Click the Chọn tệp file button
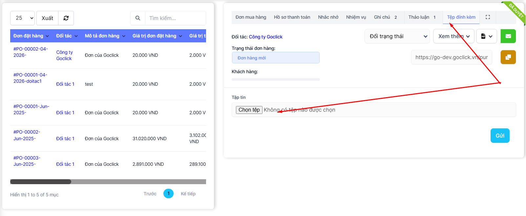This screenshot has height=216, width=526. 249,110
